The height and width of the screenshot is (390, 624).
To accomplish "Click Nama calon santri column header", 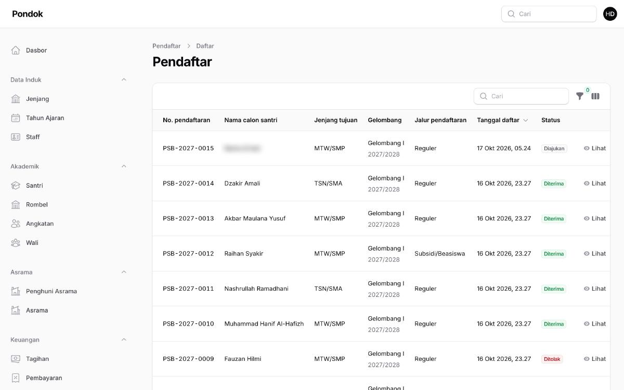I will coord(251,120).
